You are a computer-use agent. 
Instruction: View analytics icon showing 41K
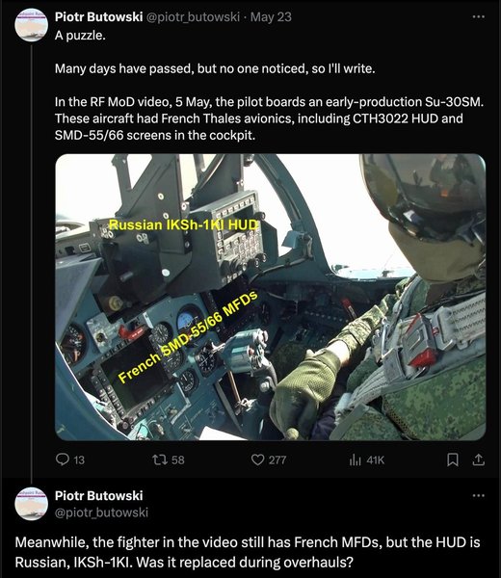click(x=355, y=460)
